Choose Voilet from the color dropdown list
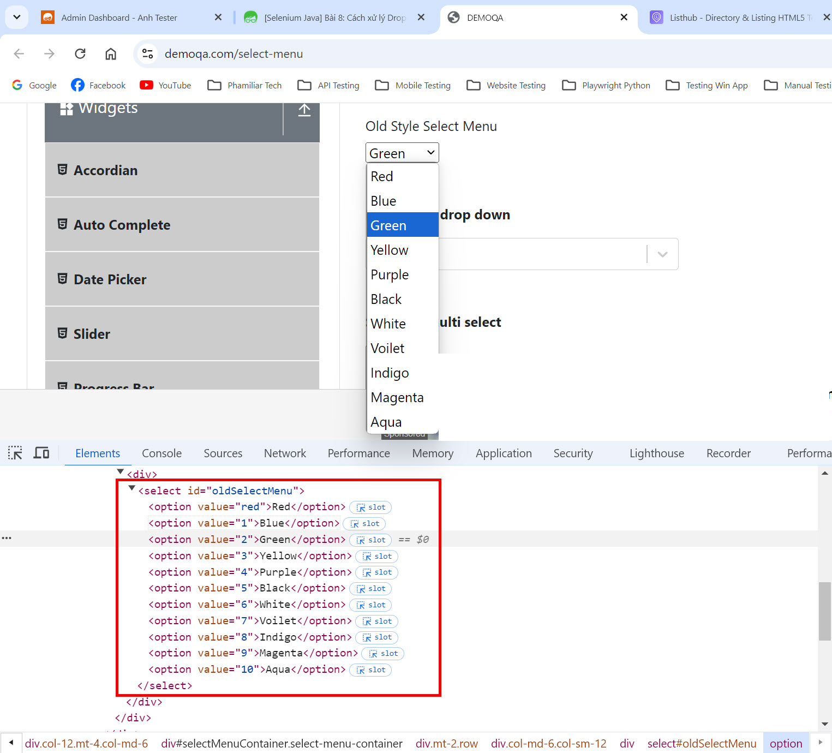The width and height of the screenshot is (832, 753). pyautogui.click(x=403, y=348)
